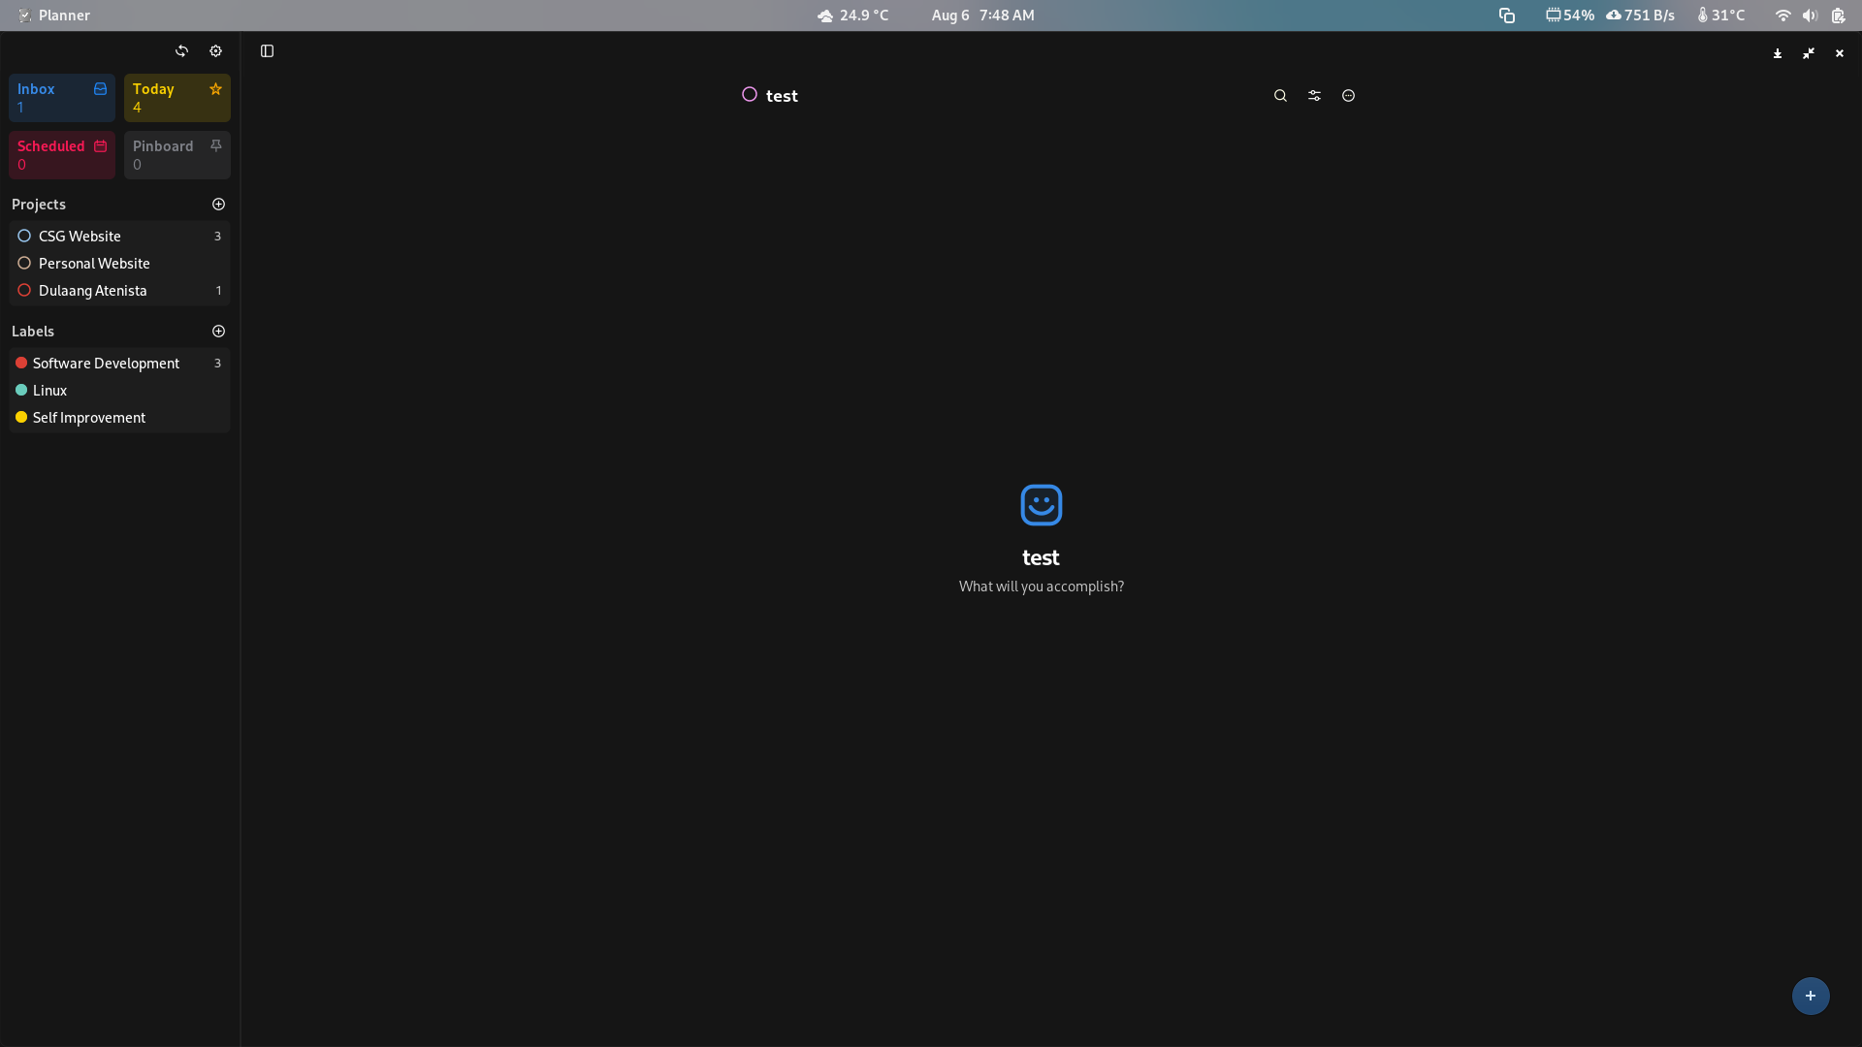Click the search icon in the project header
The height and width of the screenshot is (1047, 1862).
pyautogui.click(x=1280, y=95)
